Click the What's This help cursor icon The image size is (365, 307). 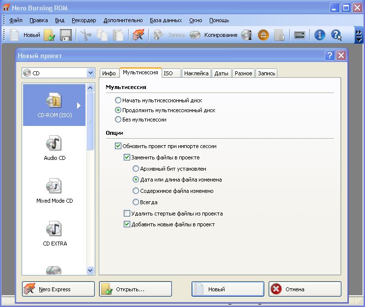tap(336, 35)
